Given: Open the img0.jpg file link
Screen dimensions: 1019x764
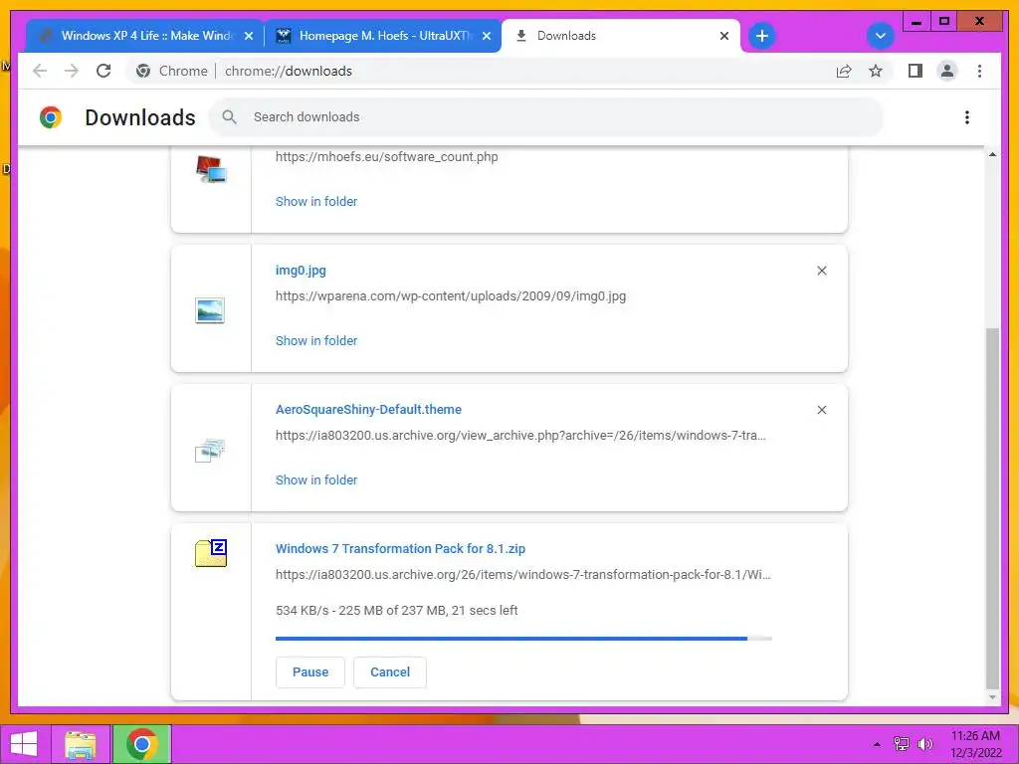Looking at the screenshot, I should pyautogui.click(x=301, y=271).
